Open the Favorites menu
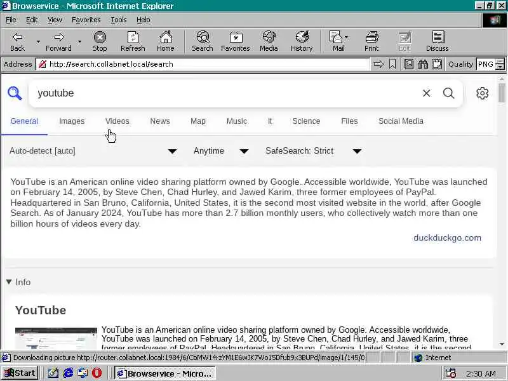Image resolution: width=508 pixels, height=381 pixels. pyautogui.click(x=86, y=20)
